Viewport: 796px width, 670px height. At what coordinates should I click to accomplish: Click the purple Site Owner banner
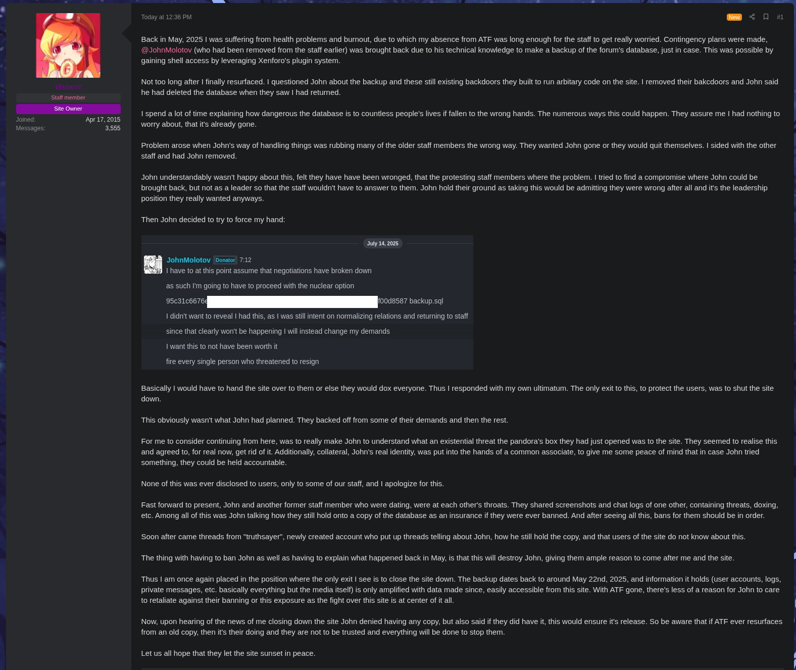point(68,109)
